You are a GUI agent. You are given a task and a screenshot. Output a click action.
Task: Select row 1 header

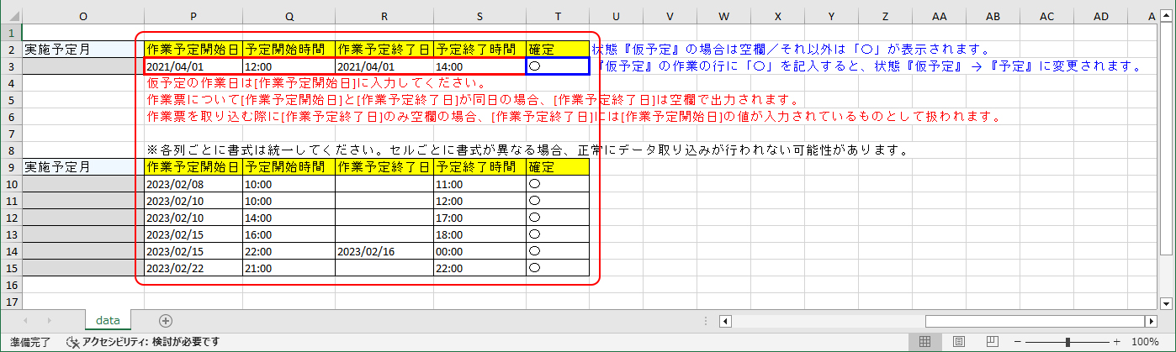click(11, 33)
